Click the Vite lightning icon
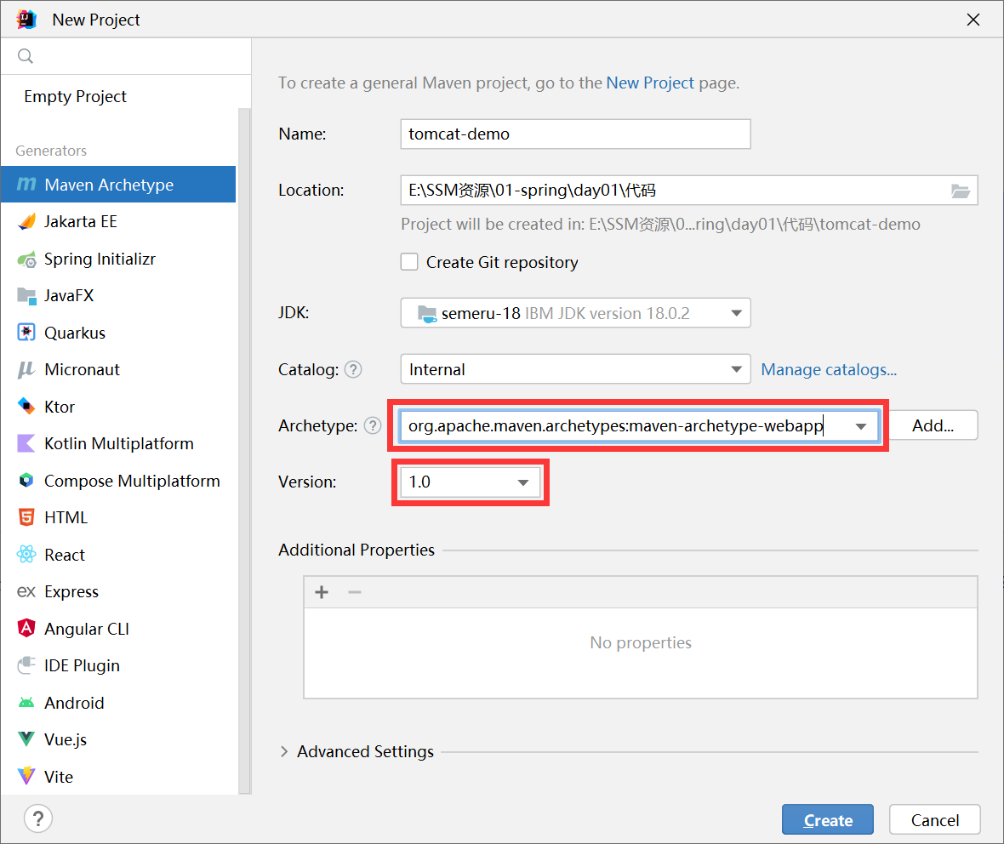Screen dimensions: 1004x844 tap(26, 776)
